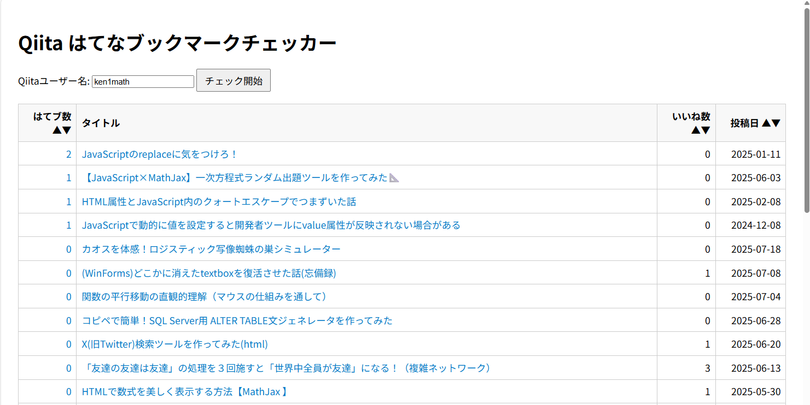Click the date 2025-07-08
The image size is (810, 405).
coord(756,273)
